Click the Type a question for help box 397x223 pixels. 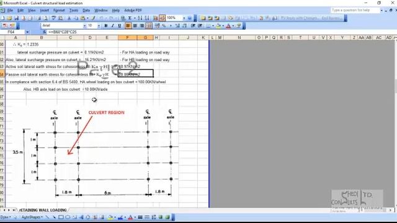point(355,11)
